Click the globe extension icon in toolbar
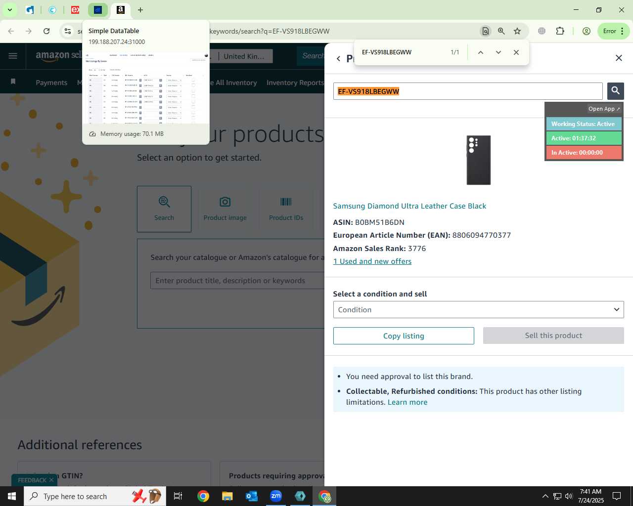The image size is (633, 506). point(542,31)
